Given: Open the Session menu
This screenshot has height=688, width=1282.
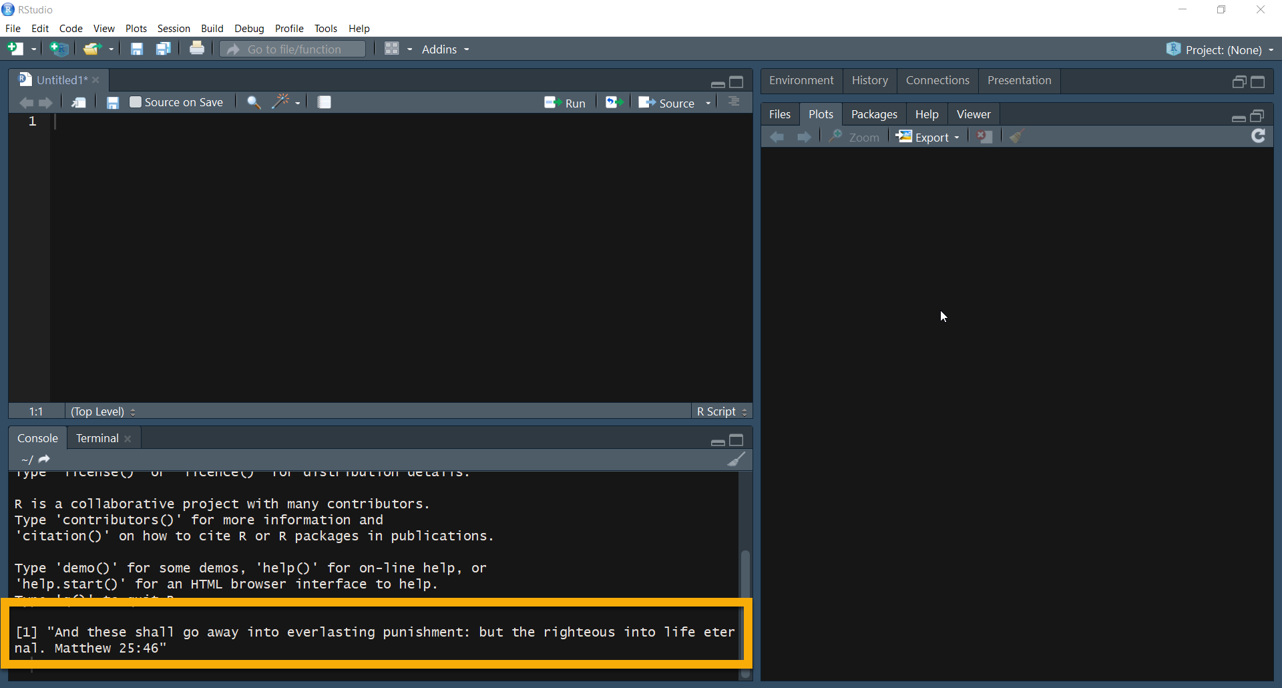Looking at the screenshot, I should (x=174, y=28).
